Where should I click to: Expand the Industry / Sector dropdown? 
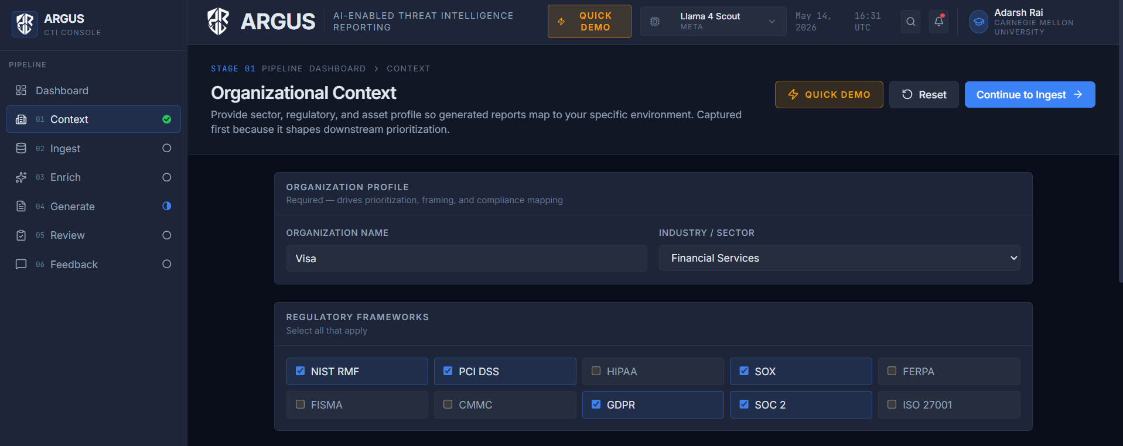[x=839, y=258]
